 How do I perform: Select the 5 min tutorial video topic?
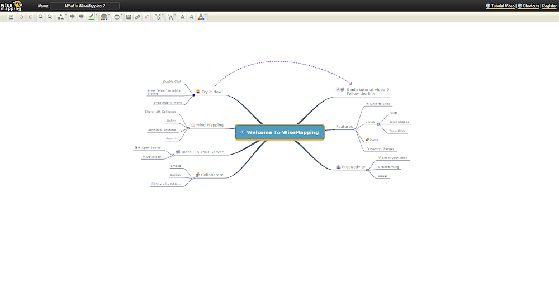pyautogui.click(x=363, y=92)
